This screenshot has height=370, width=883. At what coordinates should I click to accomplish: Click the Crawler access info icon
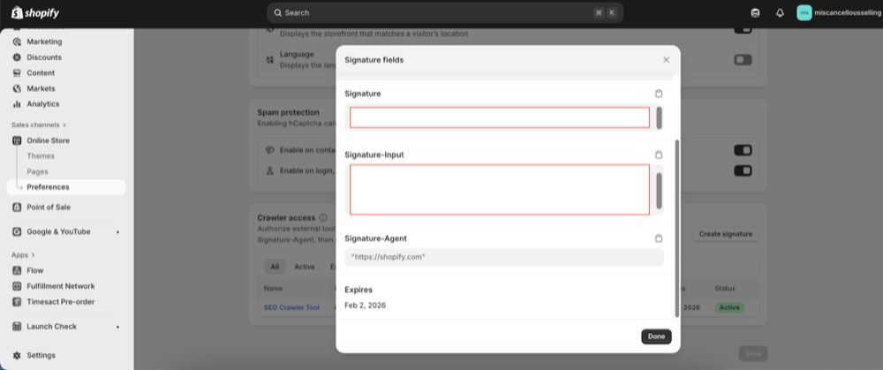point(323,217)
